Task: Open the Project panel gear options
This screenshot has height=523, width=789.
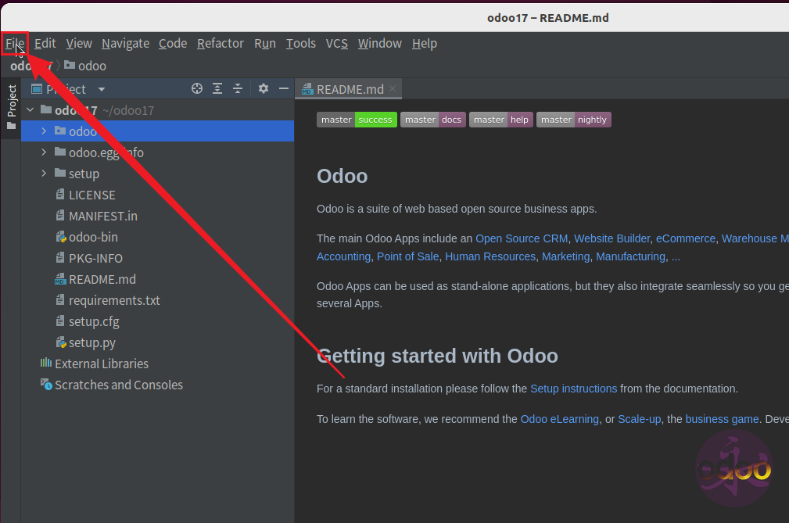Action: pos(264,89)
